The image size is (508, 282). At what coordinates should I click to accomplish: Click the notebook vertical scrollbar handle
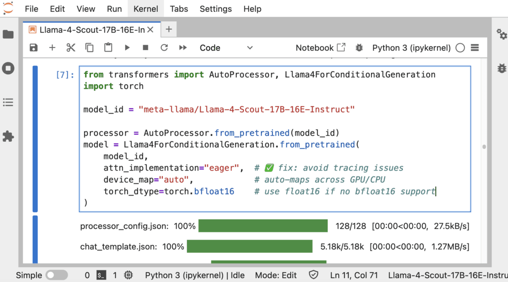tap(484, 147)
